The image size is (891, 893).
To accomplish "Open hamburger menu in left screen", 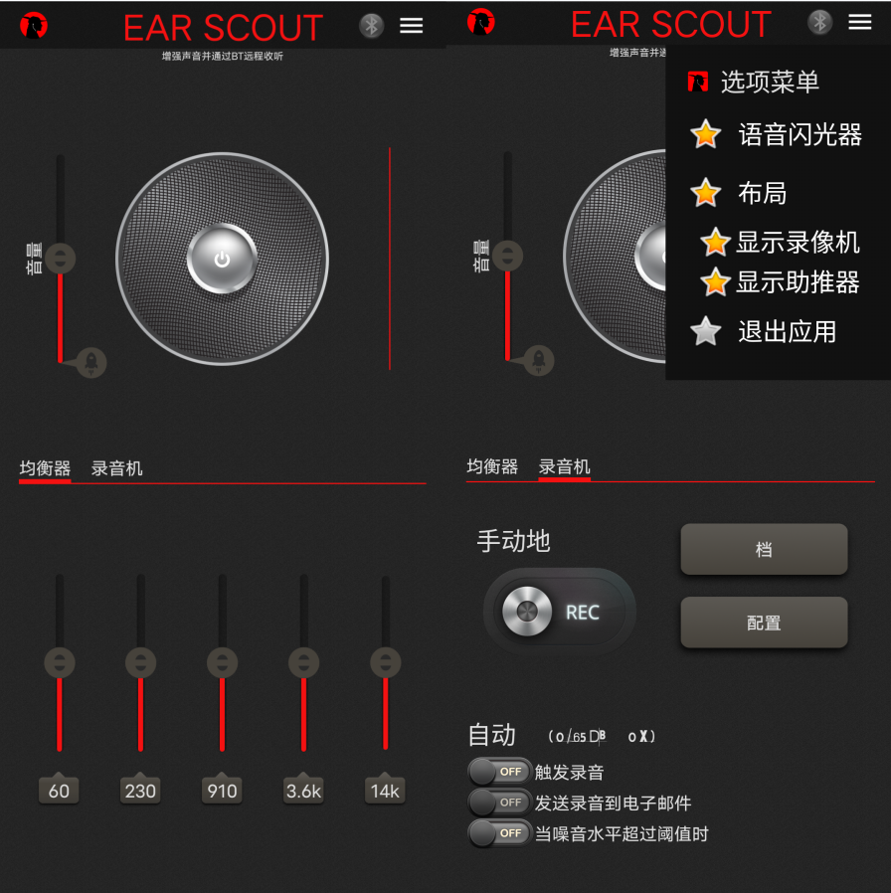I will coord(411,26).
